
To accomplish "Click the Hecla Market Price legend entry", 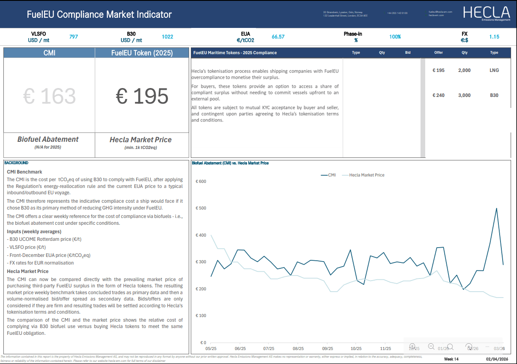I will [x=363, y=175].
